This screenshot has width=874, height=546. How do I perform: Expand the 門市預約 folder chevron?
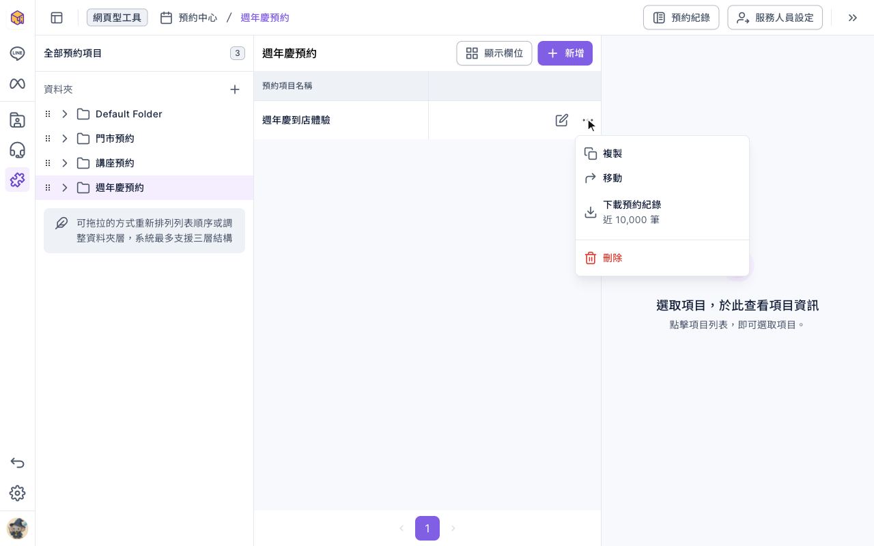[x=65, y=139]
